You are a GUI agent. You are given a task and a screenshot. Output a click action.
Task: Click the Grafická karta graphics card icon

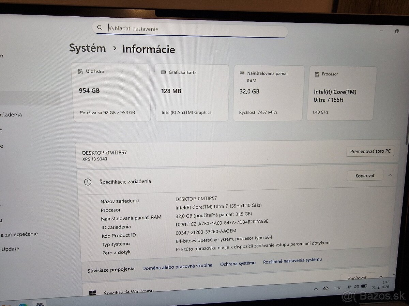pos(164,72)
